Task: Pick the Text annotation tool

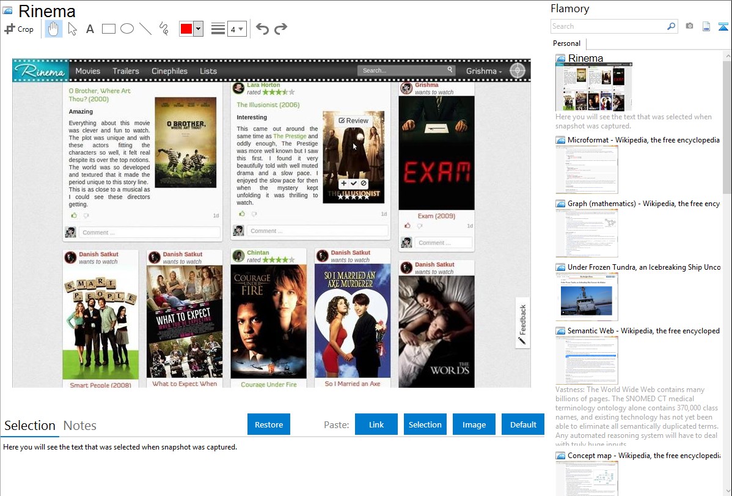Action: click(x=90, y=29)
